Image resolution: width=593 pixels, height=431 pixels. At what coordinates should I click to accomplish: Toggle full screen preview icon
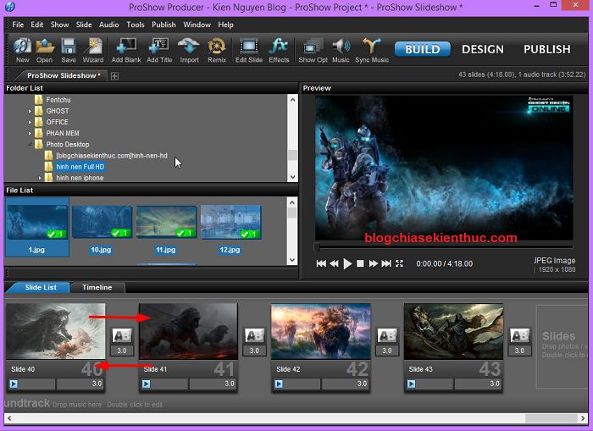coord(399,263)
